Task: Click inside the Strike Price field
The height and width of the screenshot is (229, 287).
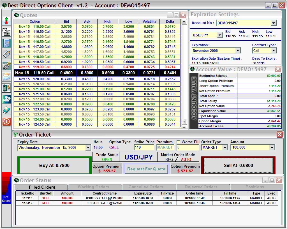Action: click(x=144, y=147)
